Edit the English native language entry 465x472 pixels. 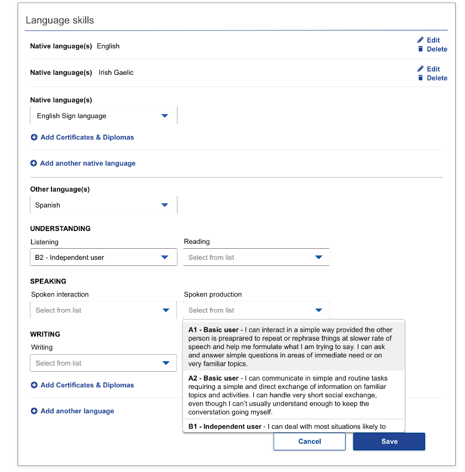(x=429, y=40)
